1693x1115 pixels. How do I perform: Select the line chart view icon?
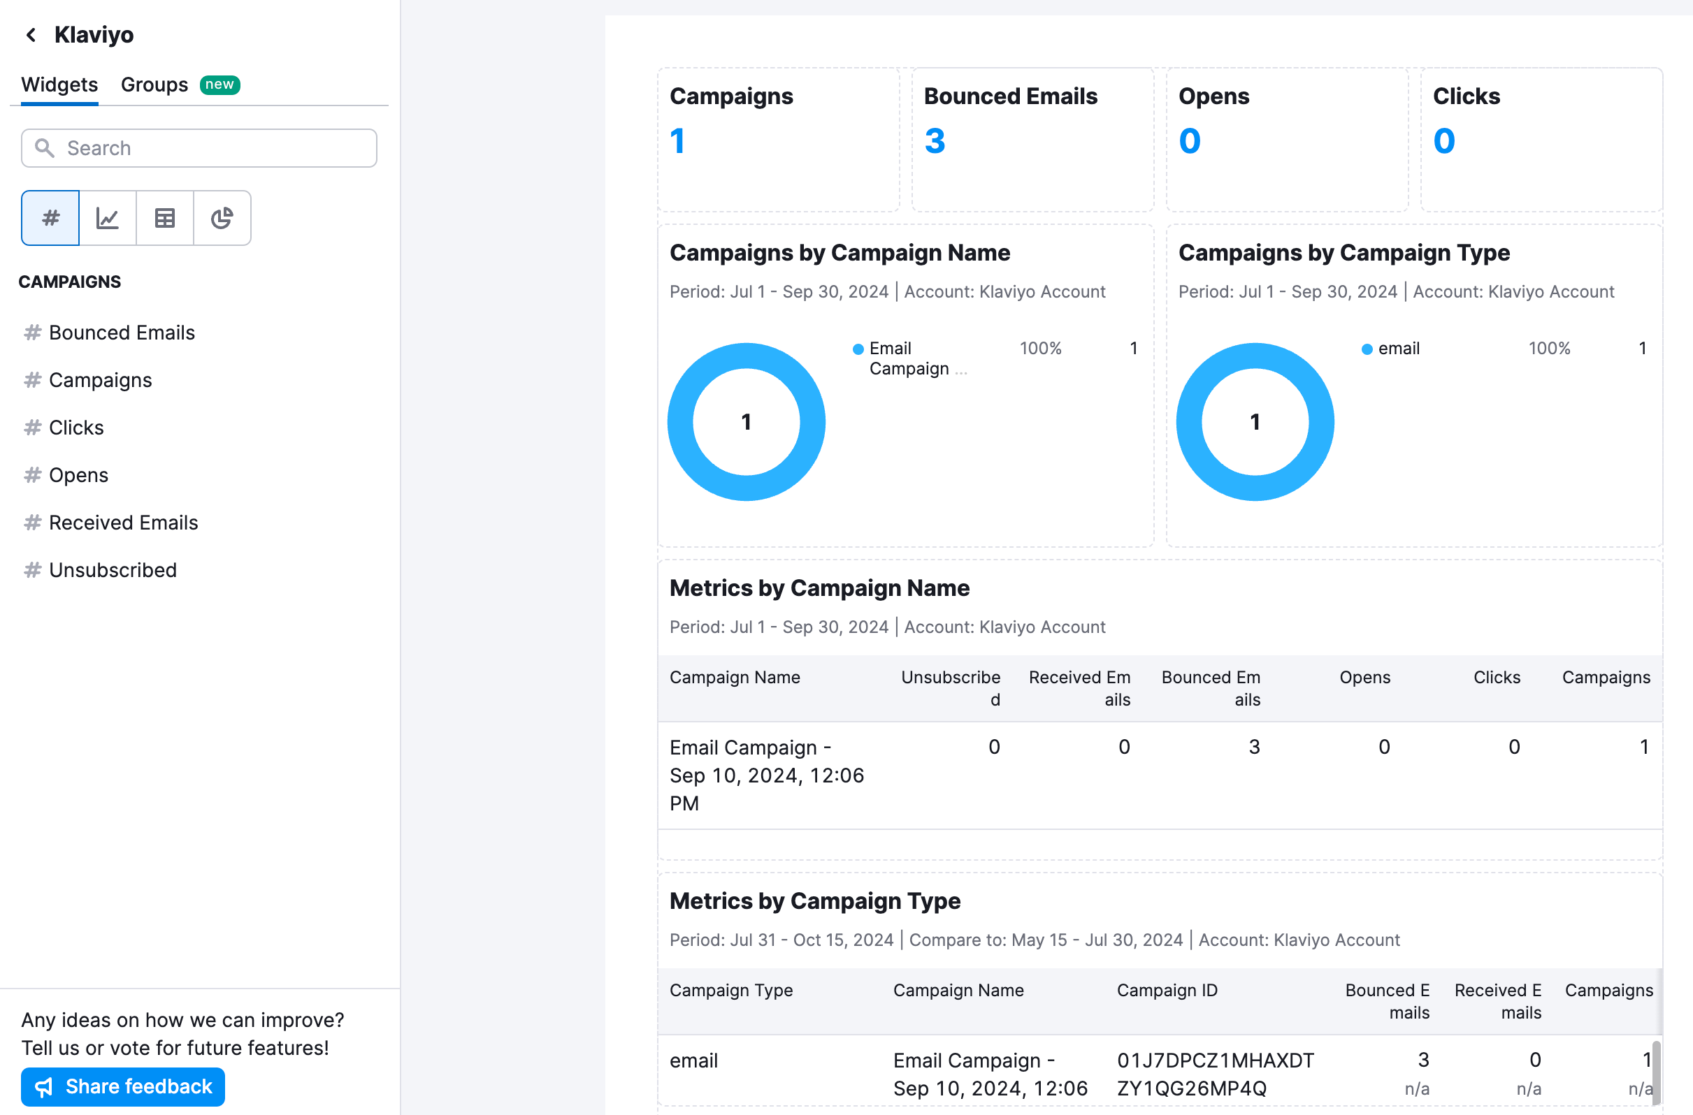[107, 218]
